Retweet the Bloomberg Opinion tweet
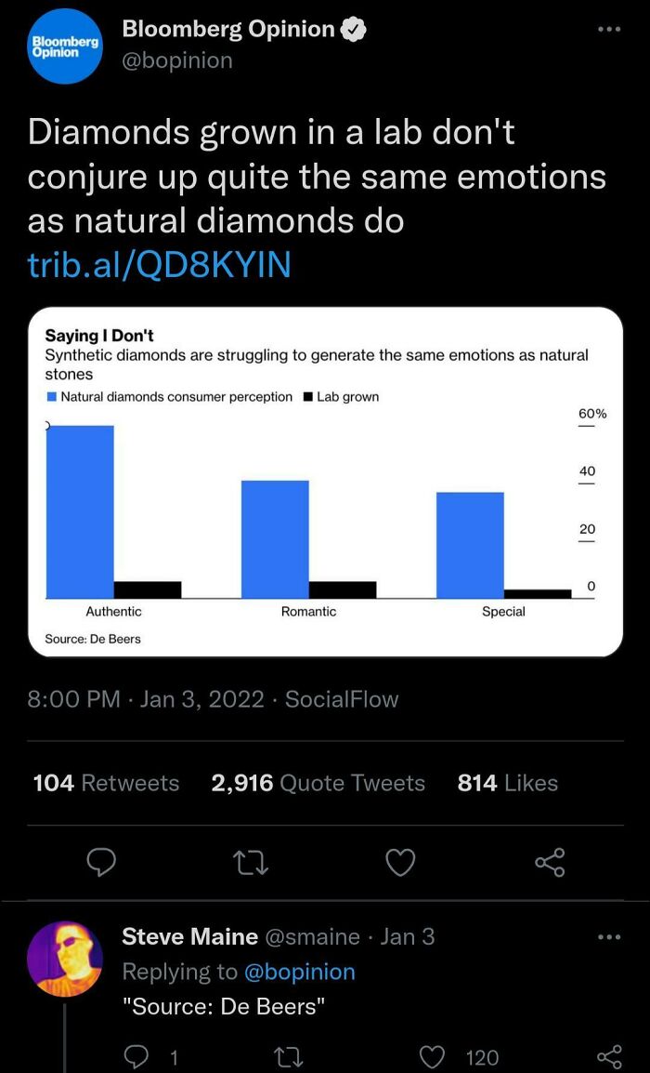 (x=251, y=864)
